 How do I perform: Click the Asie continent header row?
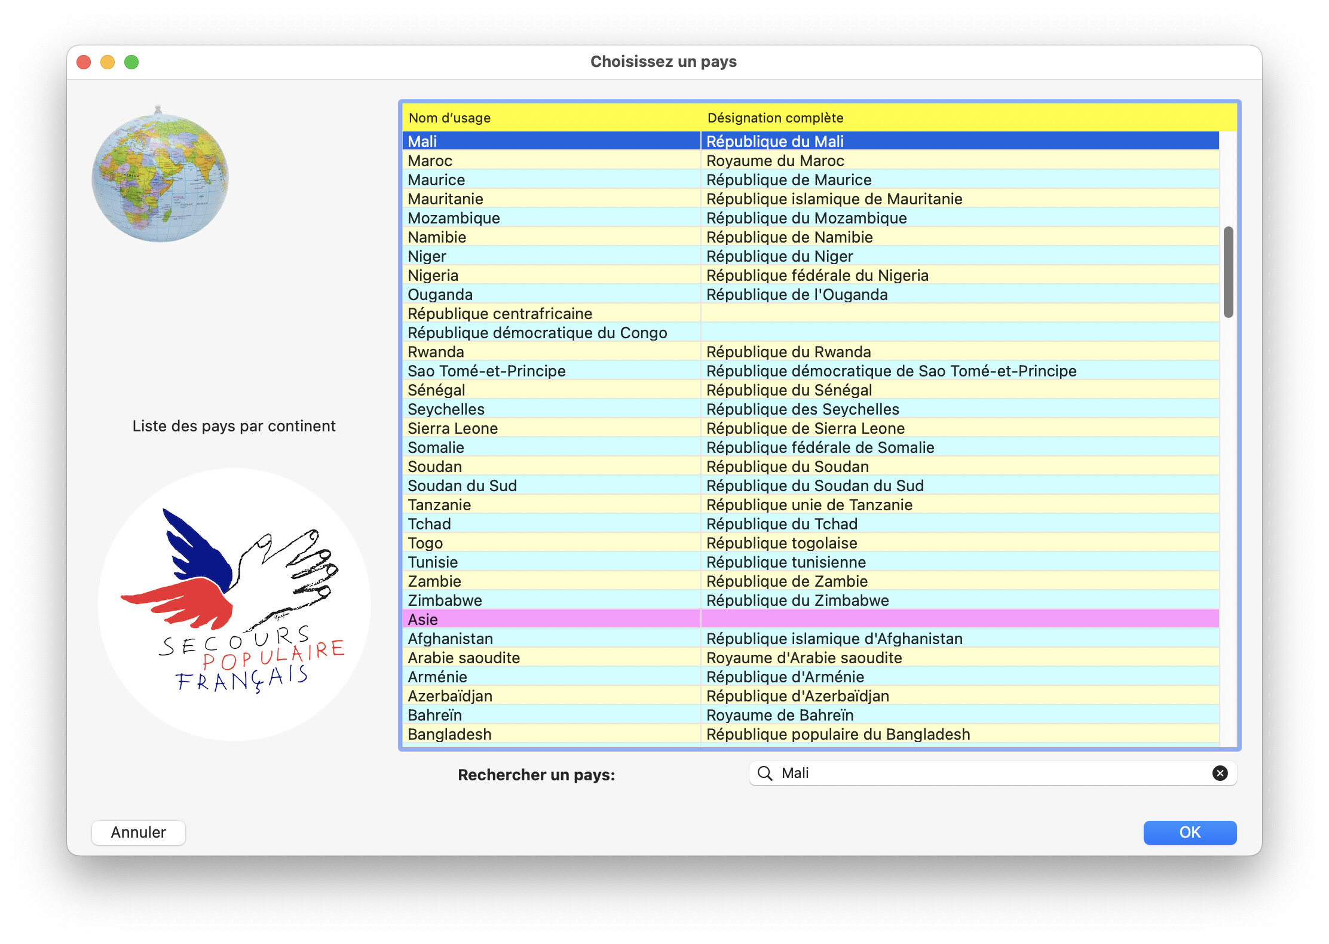[811, 619]
